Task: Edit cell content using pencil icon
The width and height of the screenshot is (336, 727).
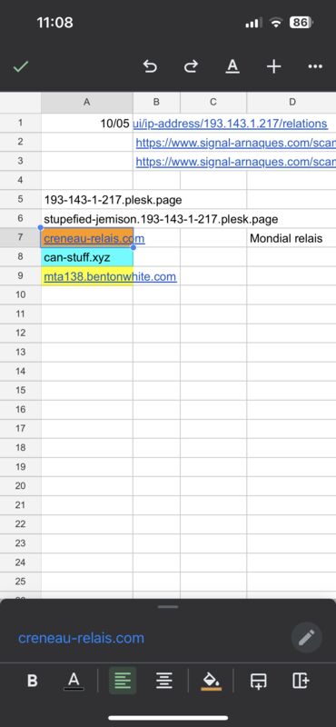Action: (x=306, y=638)
